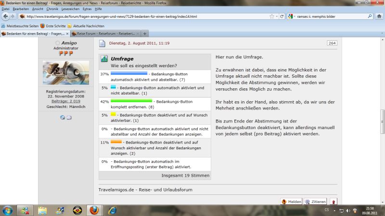Click the poll chart icon beside Umfrage
385x216 pixels.
click(104, 59)
